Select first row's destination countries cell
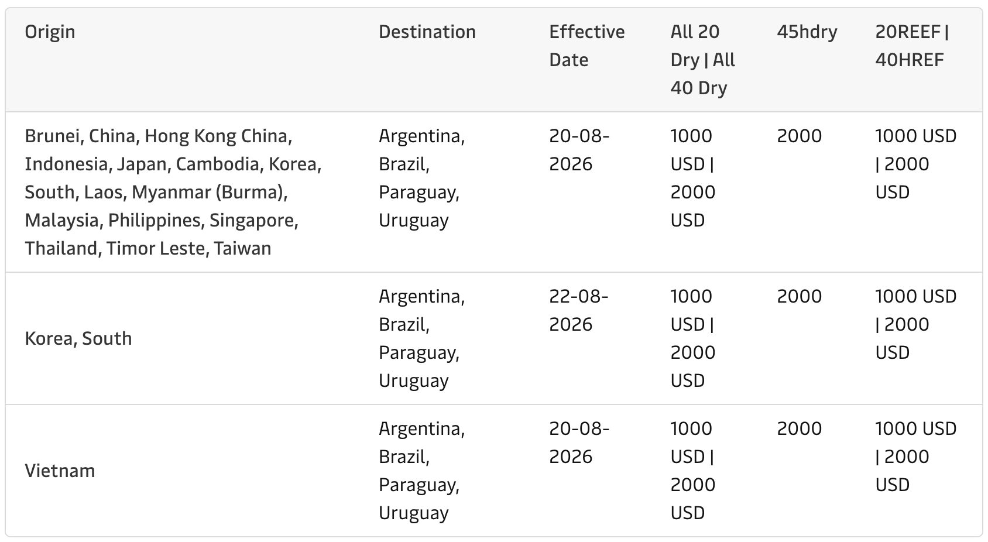Image resolution: width=988 pixels, height=542 pixels. [x=421, y=178]
